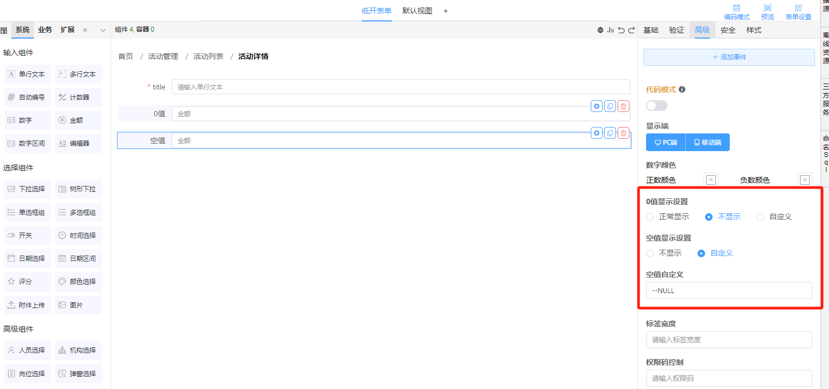Switch to the 业务 components tab
Screen dimensions: 829x389
pyautogui.click(x=45, y=29)
